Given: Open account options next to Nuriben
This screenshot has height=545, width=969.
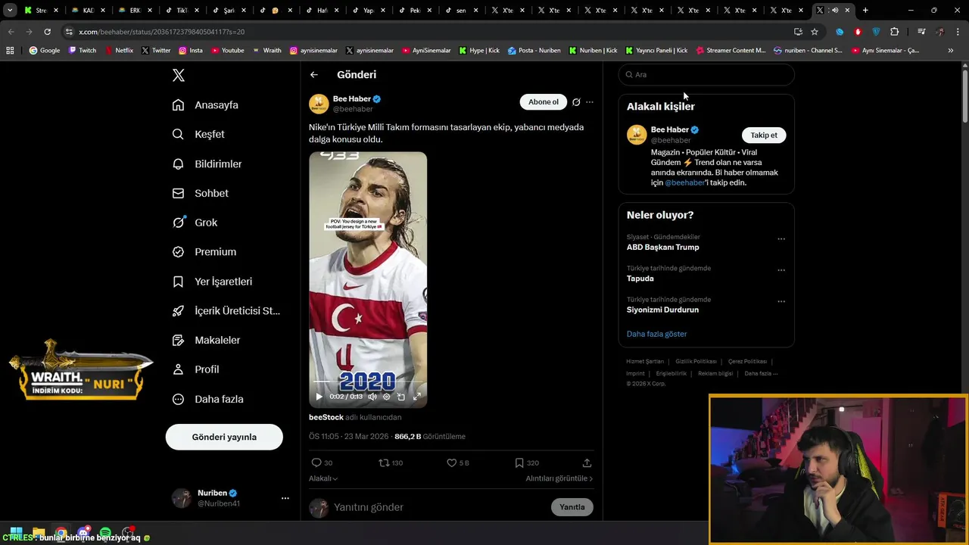Looking at the screenshot, I should [x=285, y=498].
